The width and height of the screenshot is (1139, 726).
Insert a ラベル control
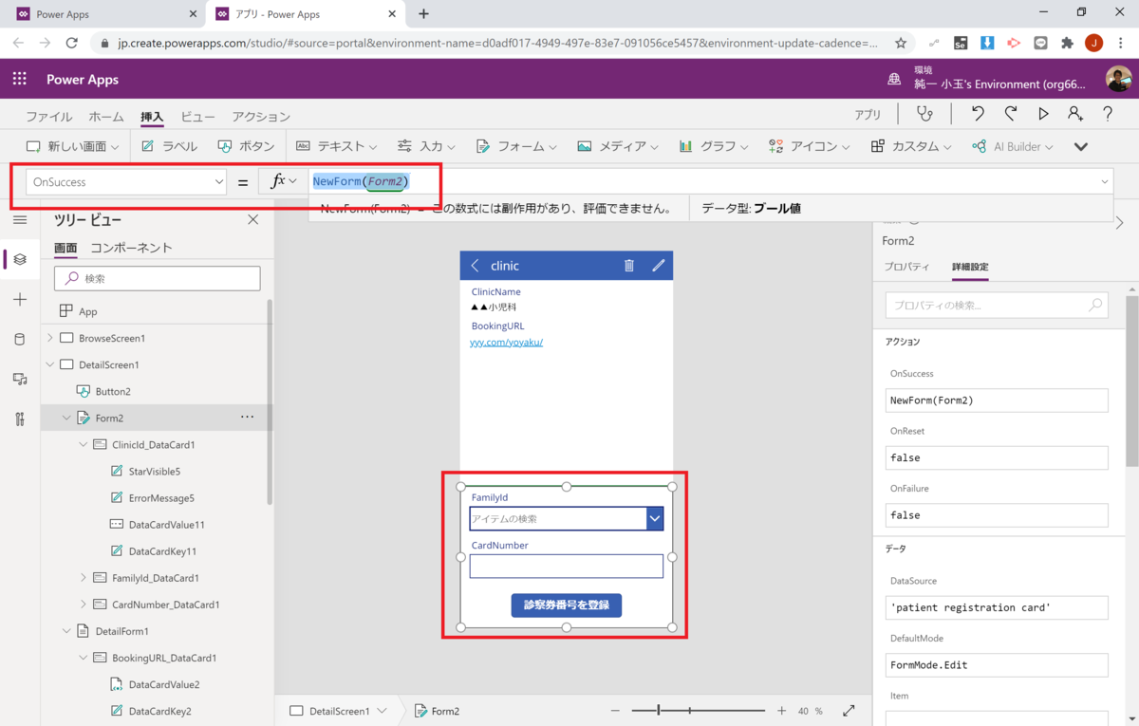coord(169,146)
